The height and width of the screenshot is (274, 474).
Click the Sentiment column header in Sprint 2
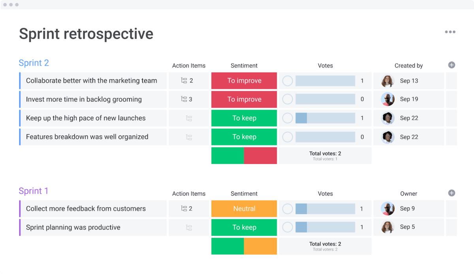tap(244, 66)
